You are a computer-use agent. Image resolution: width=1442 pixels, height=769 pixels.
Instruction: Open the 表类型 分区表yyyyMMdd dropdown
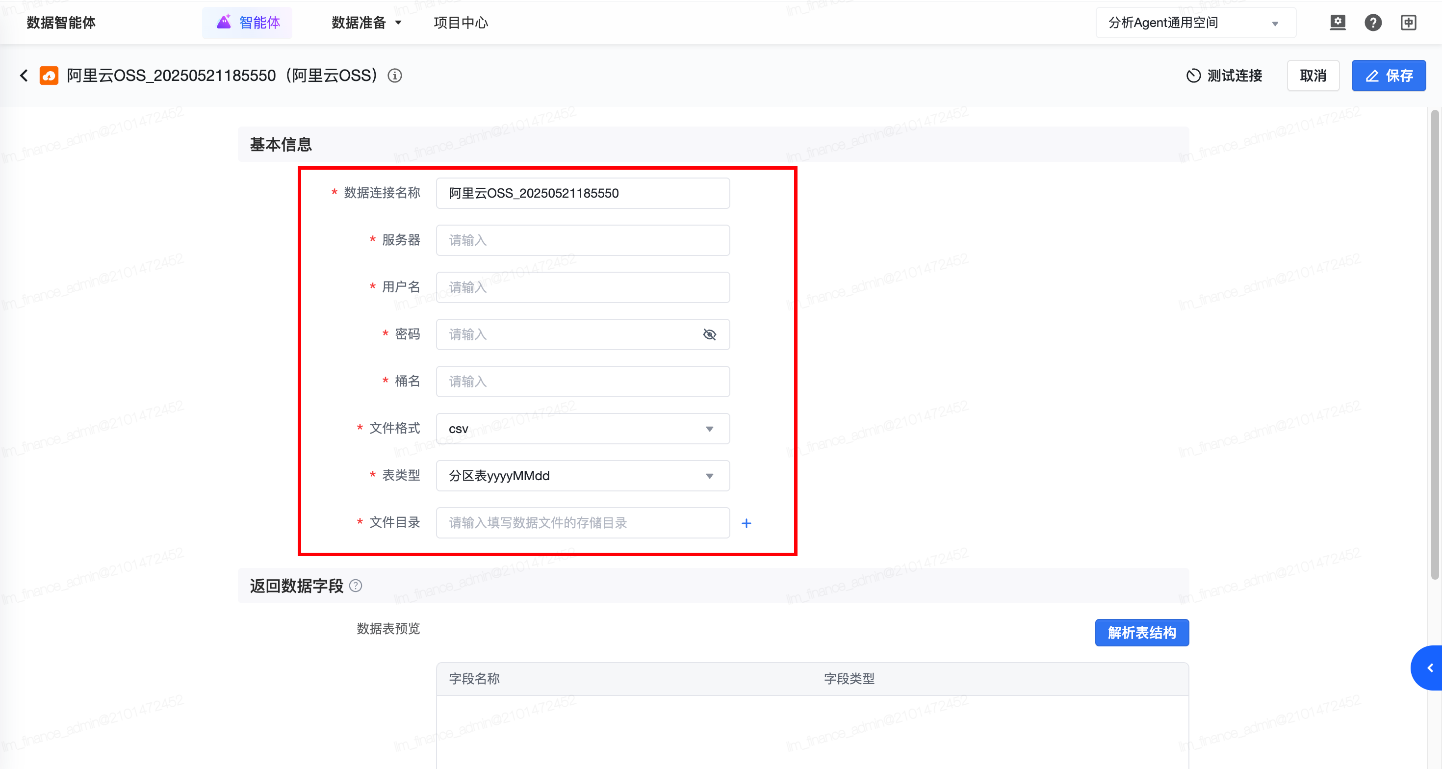point(583,476)
